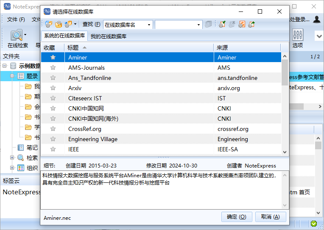324x230 pixels.
Task: Open 选项 settings icon
Action: click(298, 35)
